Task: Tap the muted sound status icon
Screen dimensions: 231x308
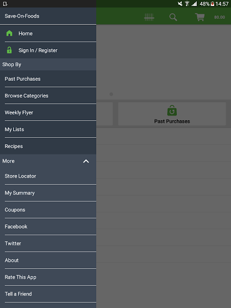Action: coord(180,4)
